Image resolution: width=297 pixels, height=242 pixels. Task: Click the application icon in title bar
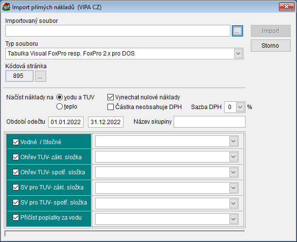[x=6, y=7]
